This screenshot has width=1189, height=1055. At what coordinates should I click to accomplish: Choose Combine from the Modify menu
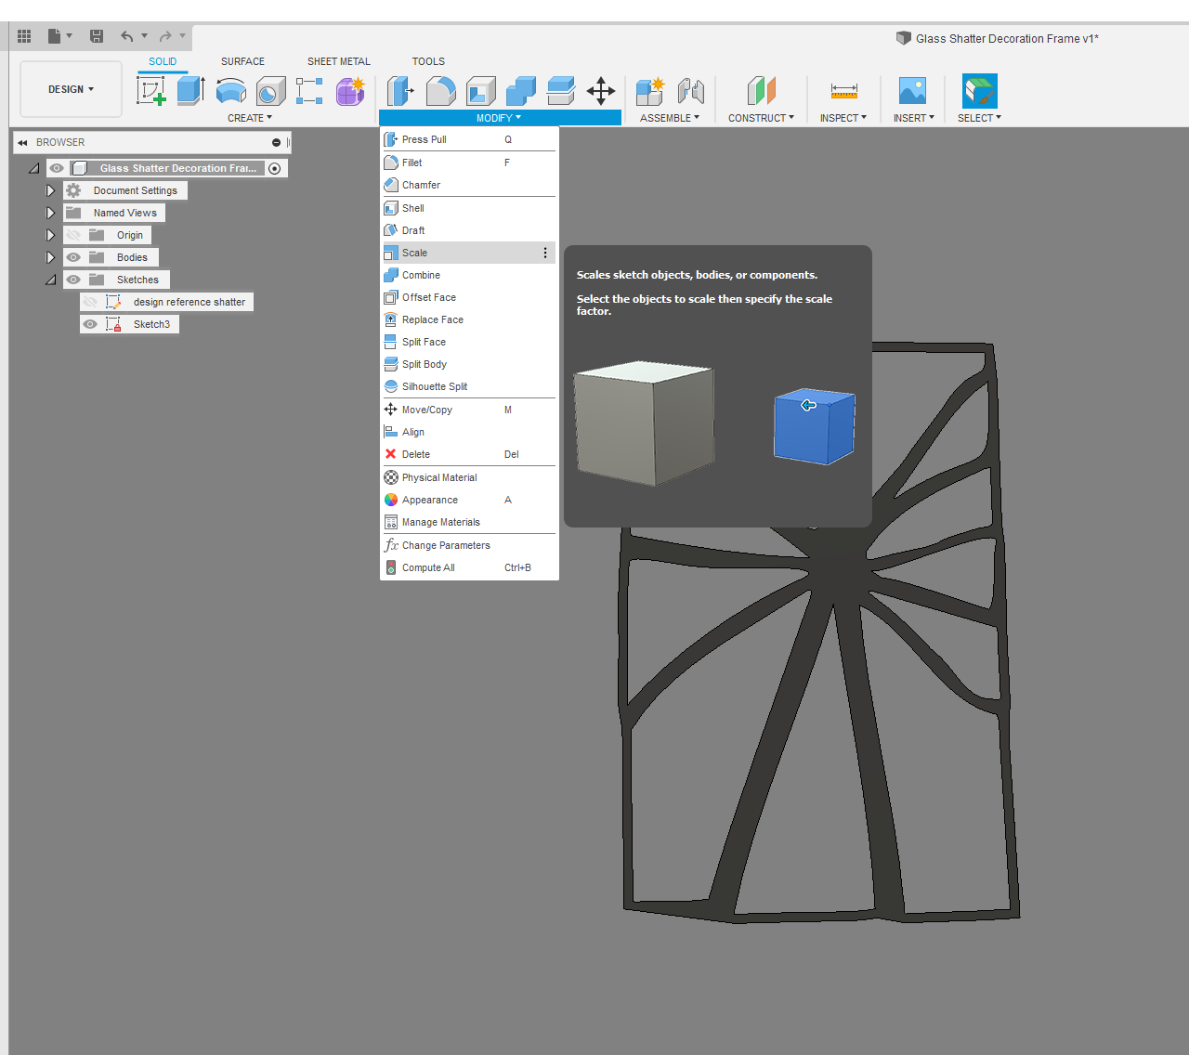pyautogui.click(x=420, y=275)
